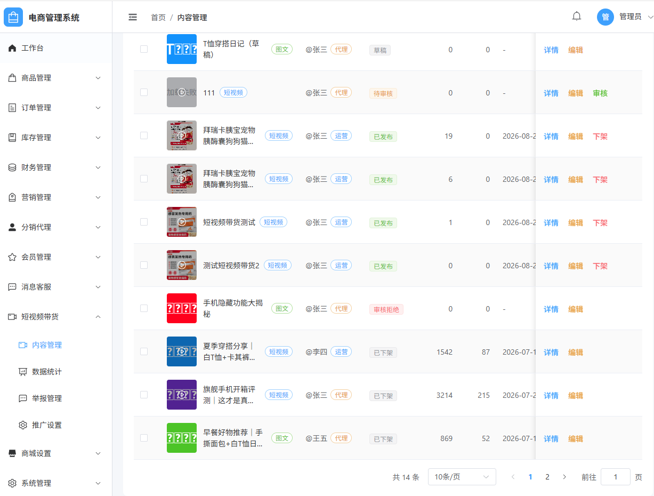Open thumbnail of 测试短视频带货2 video

click(182, 265)
